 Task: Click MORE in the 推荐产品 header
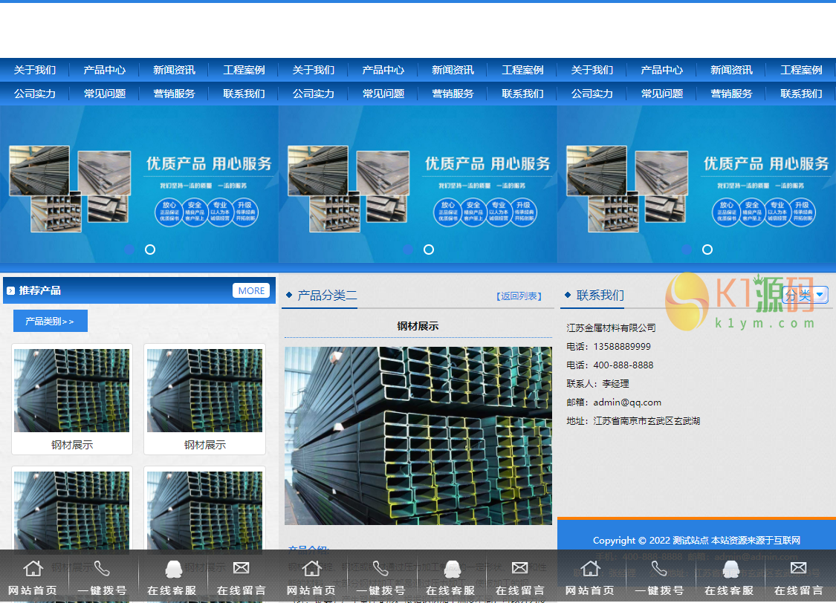click(x=251, y=290)
